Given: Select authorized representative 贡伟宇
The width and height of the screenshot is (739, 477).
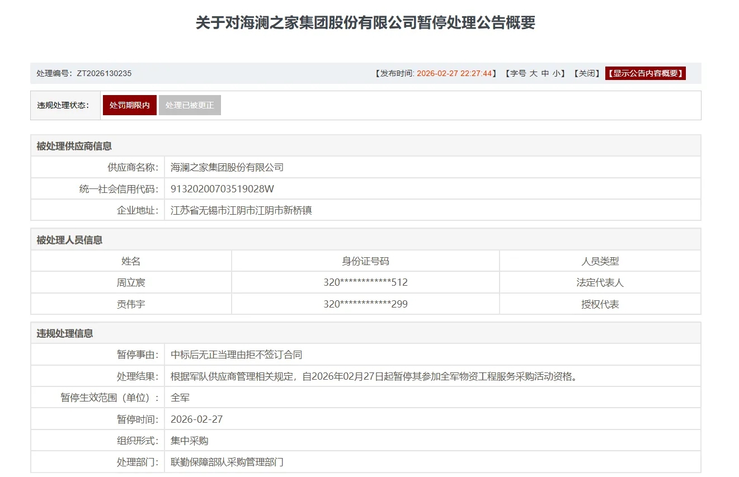Looking at the screenshot, I should coord(131,304).
